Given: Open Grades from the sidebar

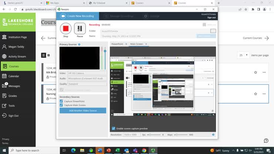Looking at the screenshot, I should point(13,96).
